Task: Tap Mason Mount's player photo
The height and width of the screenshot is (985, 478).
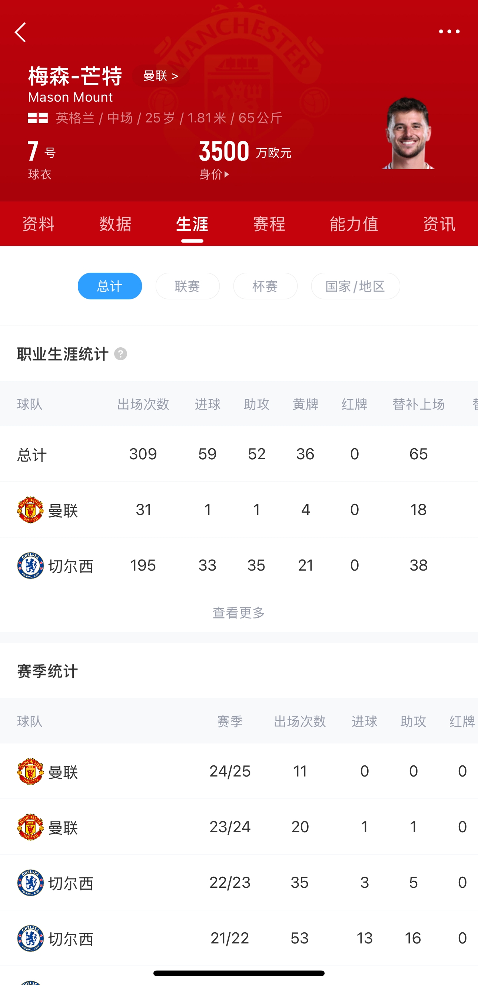Action: click(x=408, y=133)
